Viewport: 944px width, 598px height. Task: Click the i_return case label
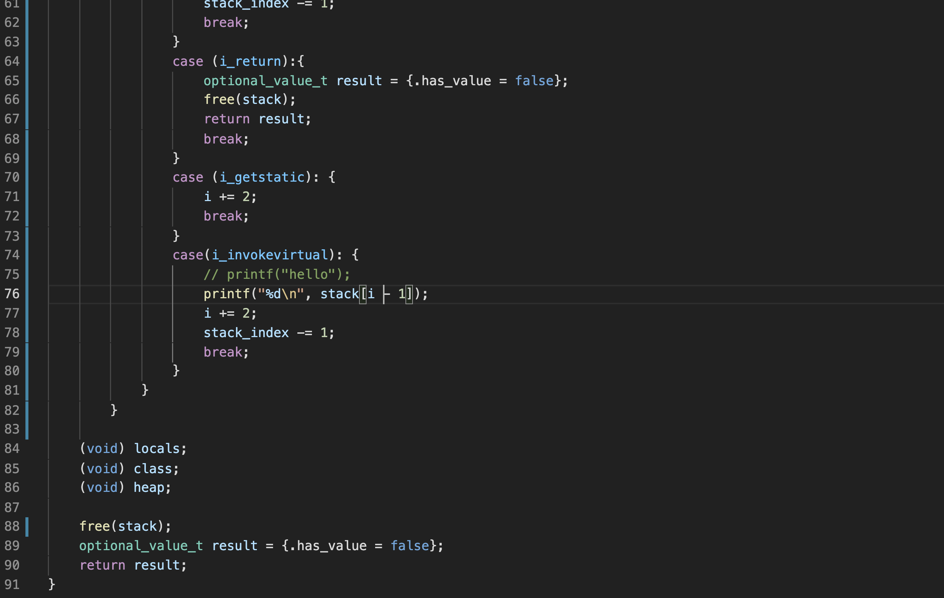(x=250, y=61)
